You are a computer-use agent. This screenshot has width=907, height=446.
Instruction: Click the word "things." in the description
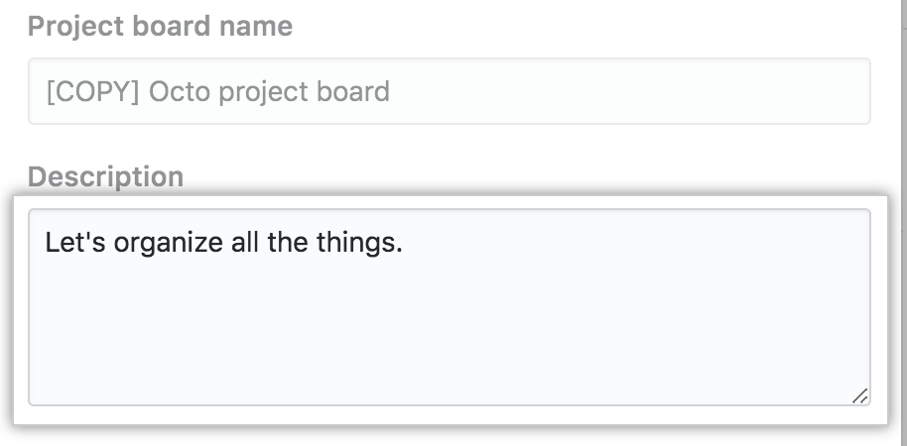pos(362,243)
